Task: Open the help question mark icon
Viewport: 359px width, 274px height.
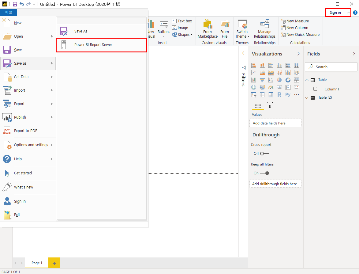Action: [355, 13]
